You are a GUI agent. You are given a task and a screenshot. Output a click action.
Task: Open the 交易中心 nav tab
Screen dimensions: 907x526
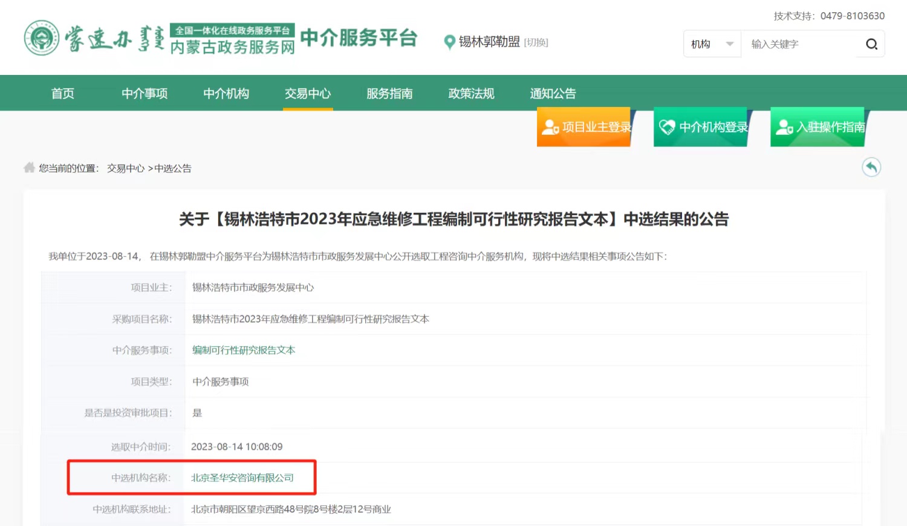(308, 93)
